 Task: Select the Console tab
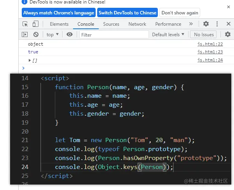(x=86, y=24)
